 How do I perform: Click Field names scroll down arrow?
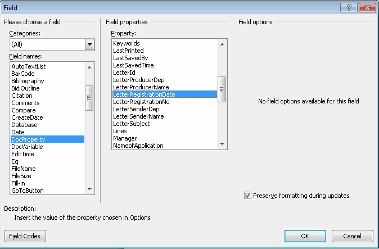click(89, 189)
